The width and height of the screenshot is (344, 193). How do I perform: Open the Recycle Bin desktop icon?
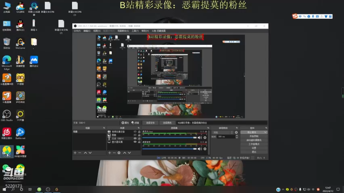6,43
